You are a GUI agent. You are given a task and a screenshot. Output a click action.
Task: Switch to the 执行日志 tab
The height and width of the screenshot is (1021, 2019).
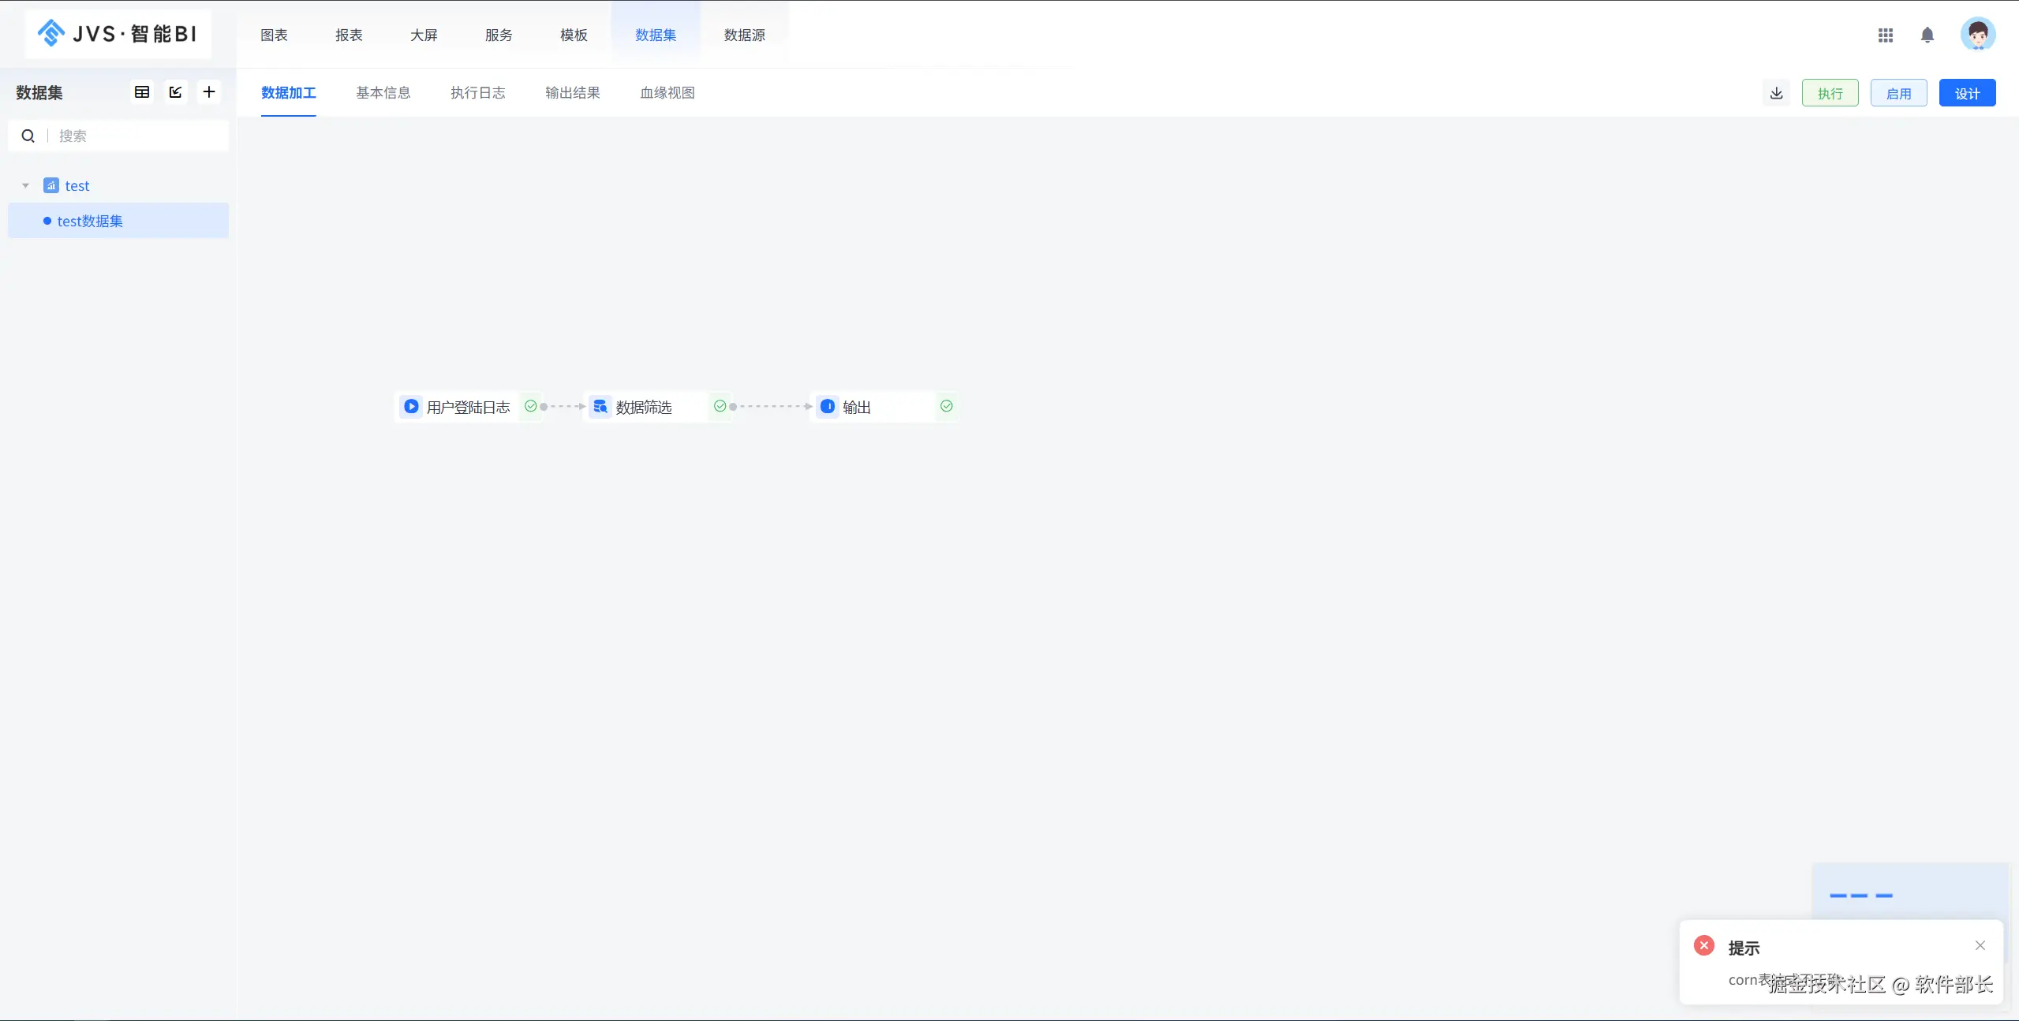[x=477, y=93]
